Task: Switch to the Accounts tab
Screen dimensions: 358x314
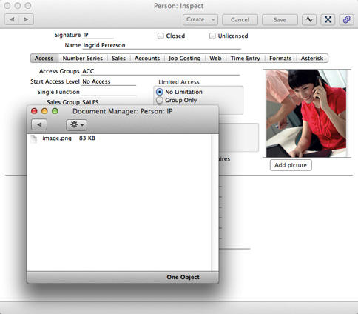Action: (x=147, y=59)
